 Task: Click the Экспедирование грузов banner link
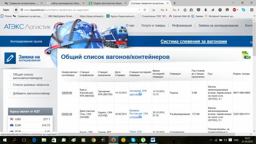point(26,41)
